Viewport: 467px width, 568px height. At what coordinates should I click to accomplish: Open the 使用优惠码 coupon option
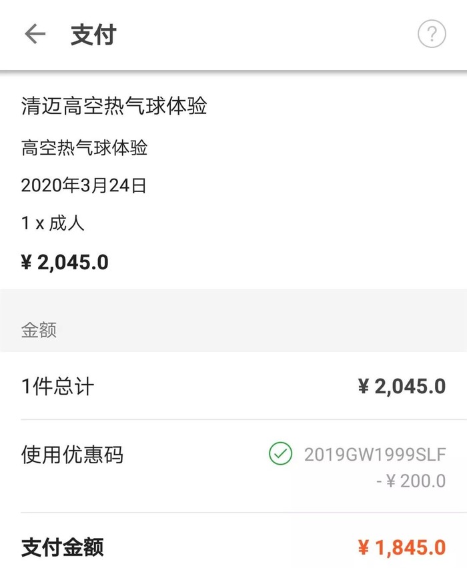(x=72, y=455)
